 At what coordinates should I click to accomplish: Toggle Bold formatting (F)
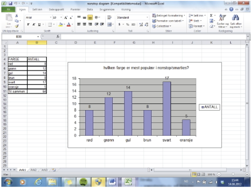[28, 25]
